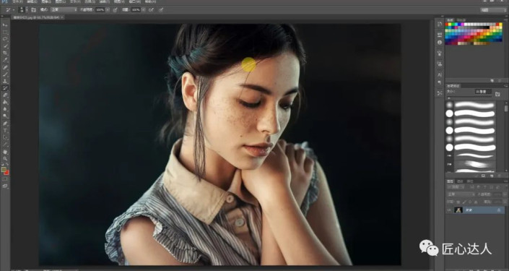Screen dimensions: 509x271
Task: Open painting mode dropdown in options bar
Action: (64, 9)
